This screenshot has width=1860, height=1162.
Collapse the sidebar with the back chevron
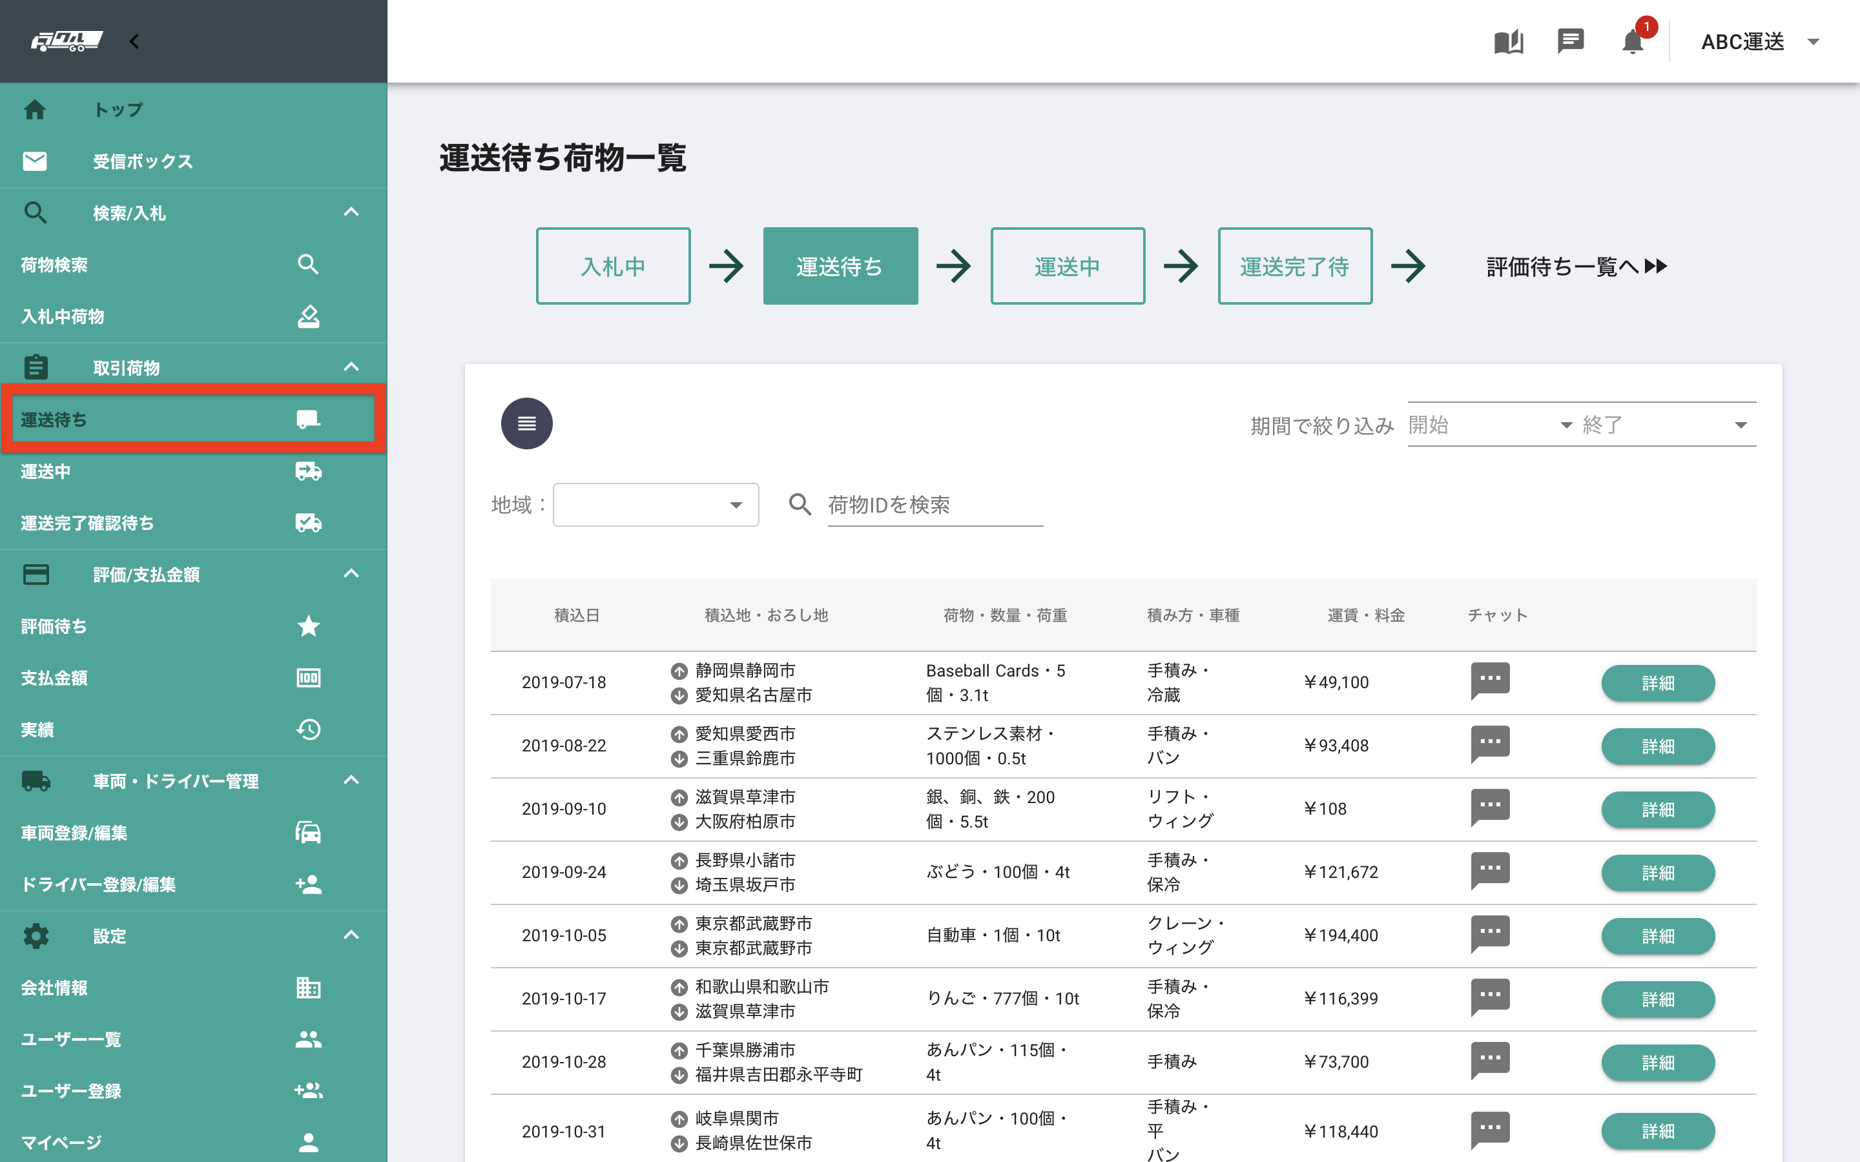tap(134, 41)
